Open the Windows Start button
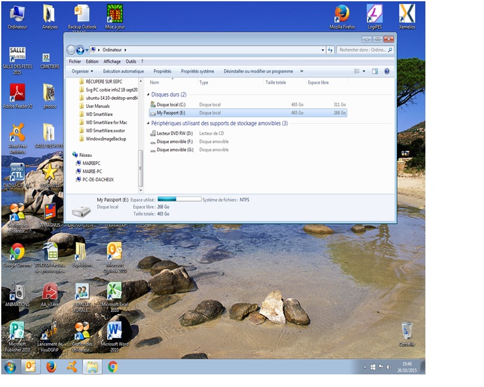This screenshot has height=387, width=484. point(11,367)
